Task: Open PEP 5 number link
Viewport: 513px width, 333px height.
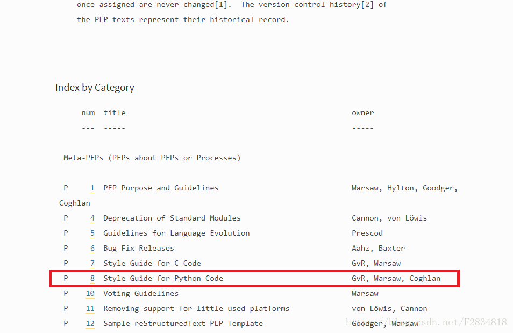Action: 92,233
